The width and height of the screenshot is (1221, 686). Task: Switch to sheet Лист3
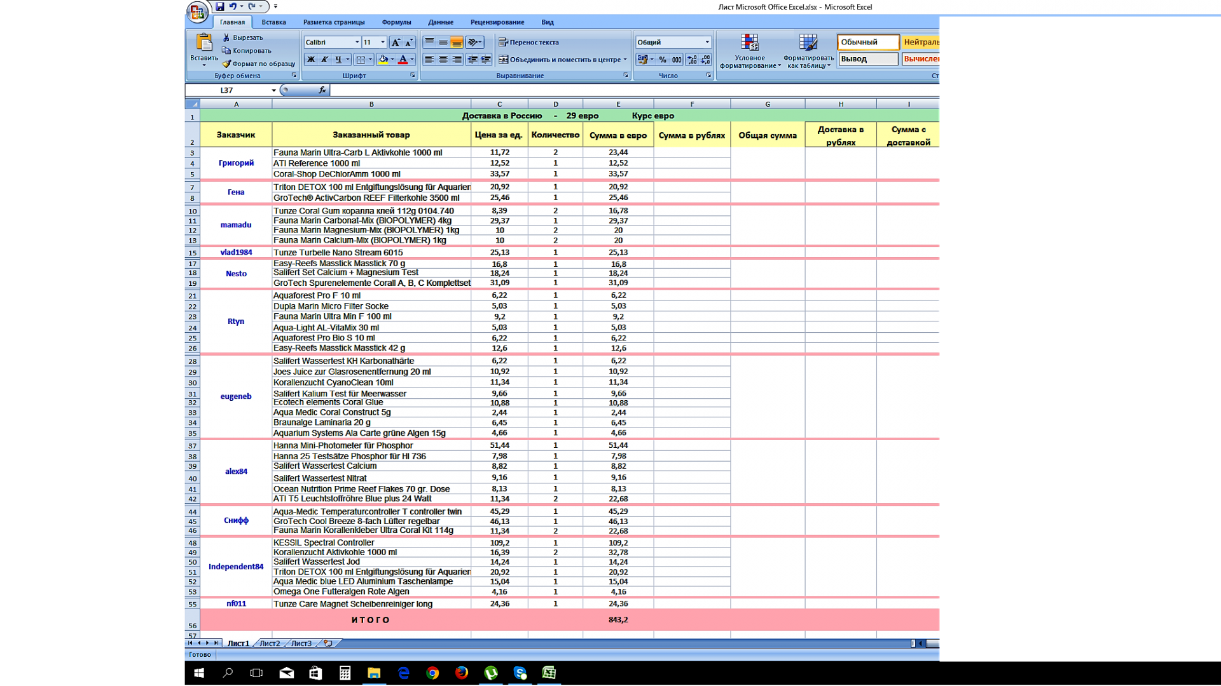point(301,643)
